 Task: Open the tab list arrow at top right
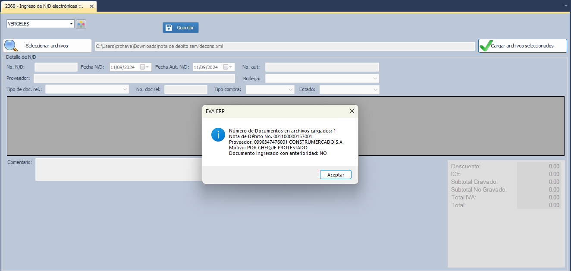pyautogui.click(x=565, y=6)
